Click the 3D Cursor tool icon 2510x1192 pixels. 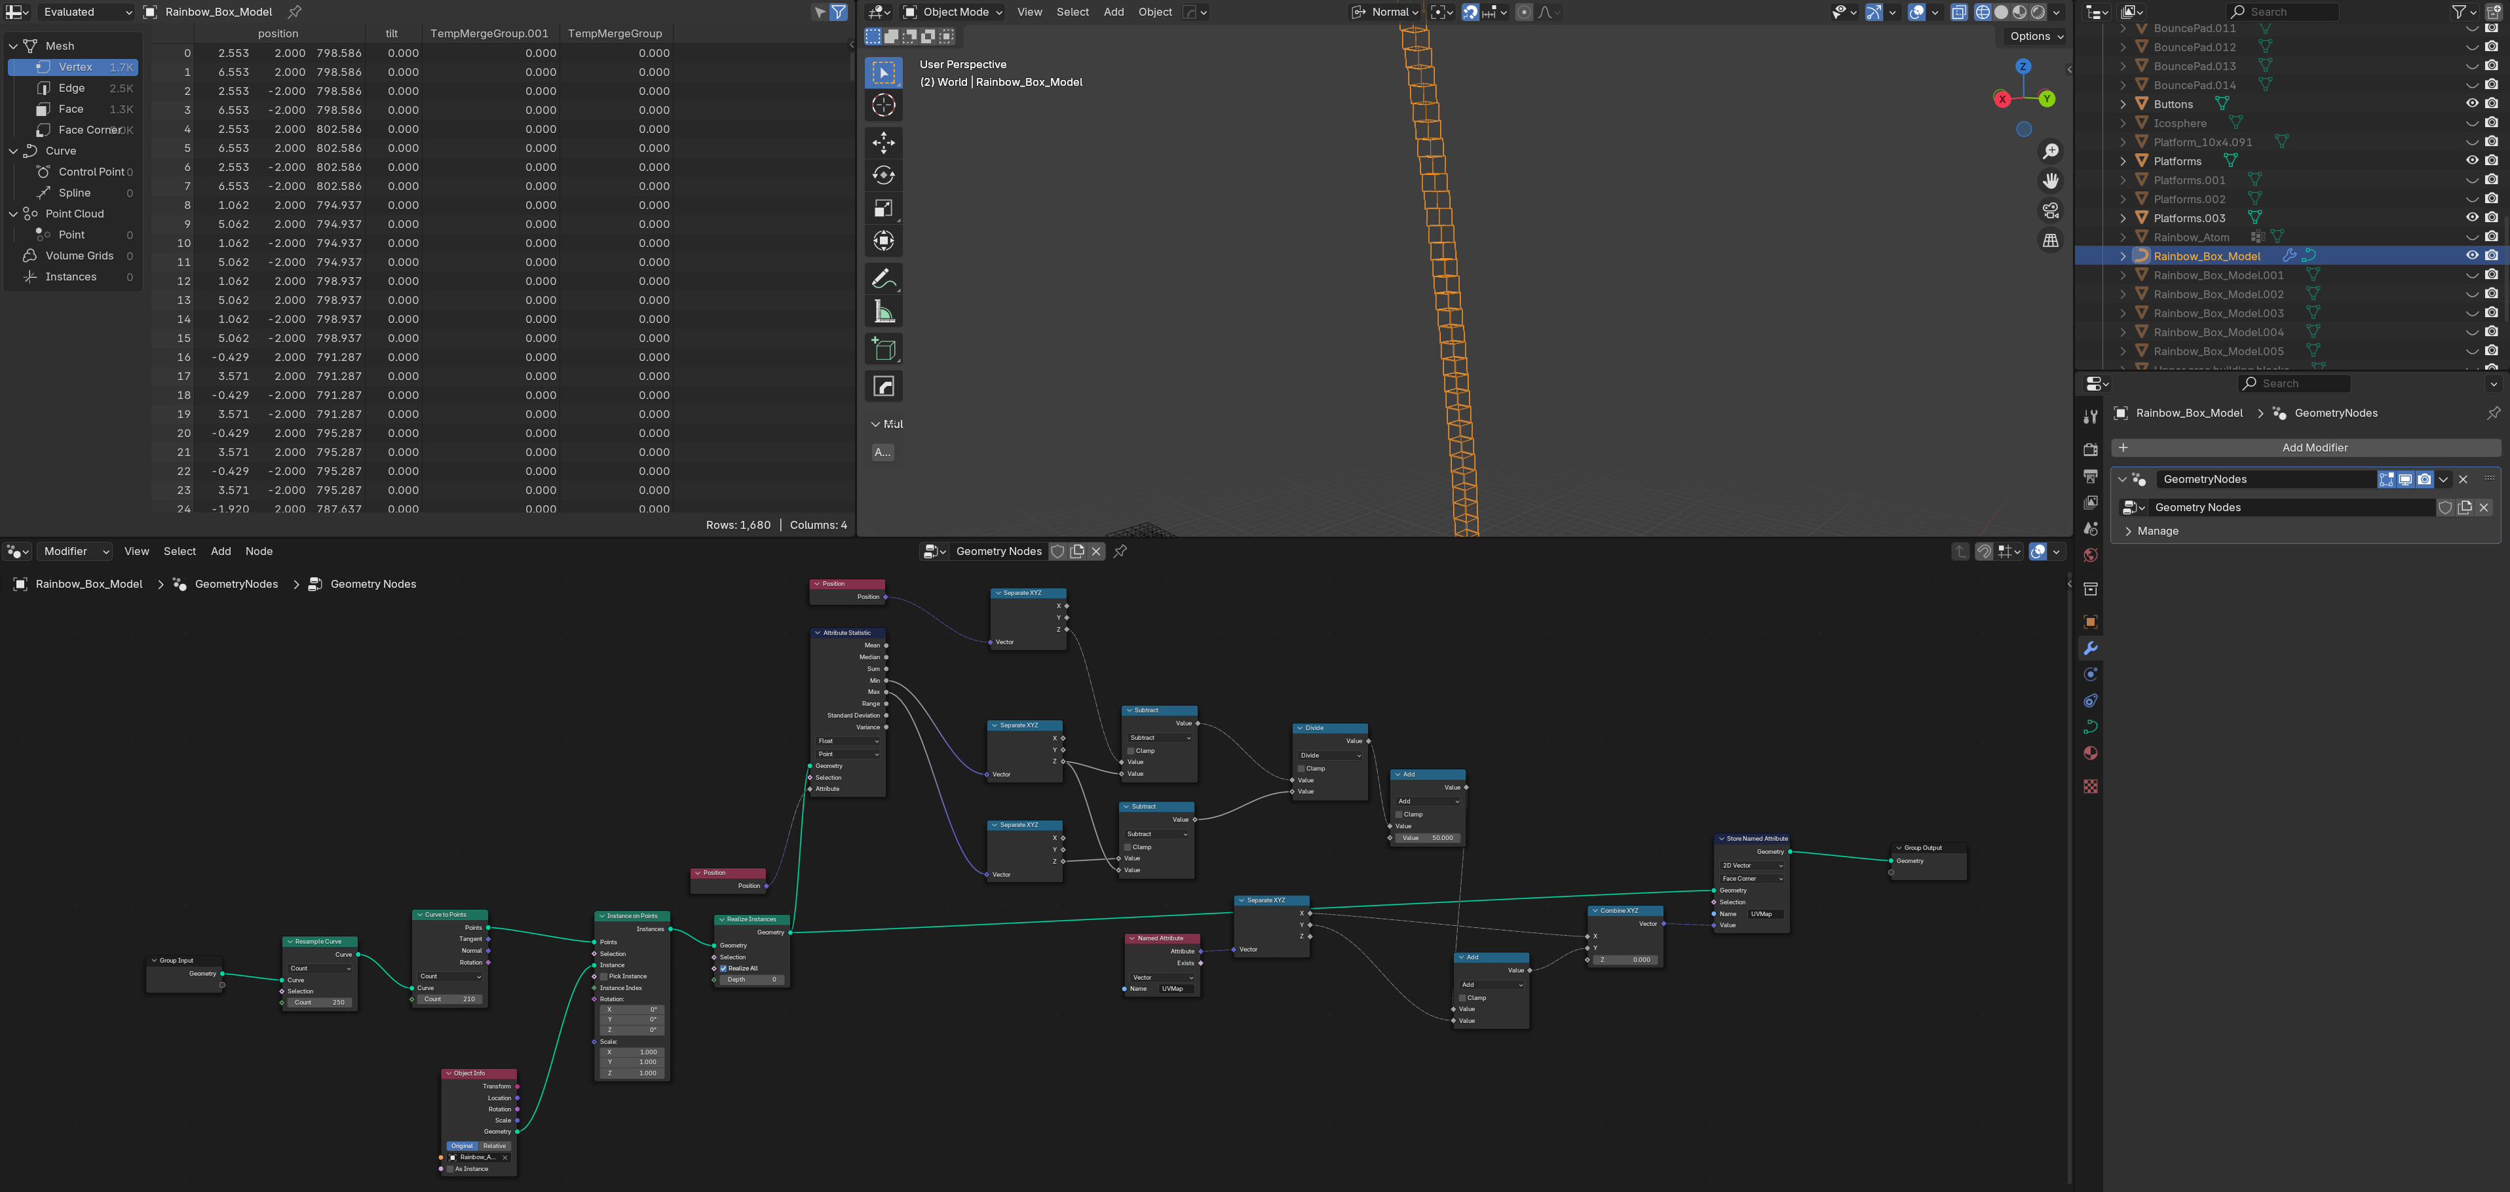[x=883, y=106]
